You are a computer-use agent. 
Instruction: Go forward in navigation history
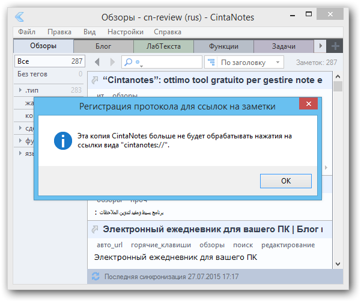pyautogui.click(x=112, y=62)
